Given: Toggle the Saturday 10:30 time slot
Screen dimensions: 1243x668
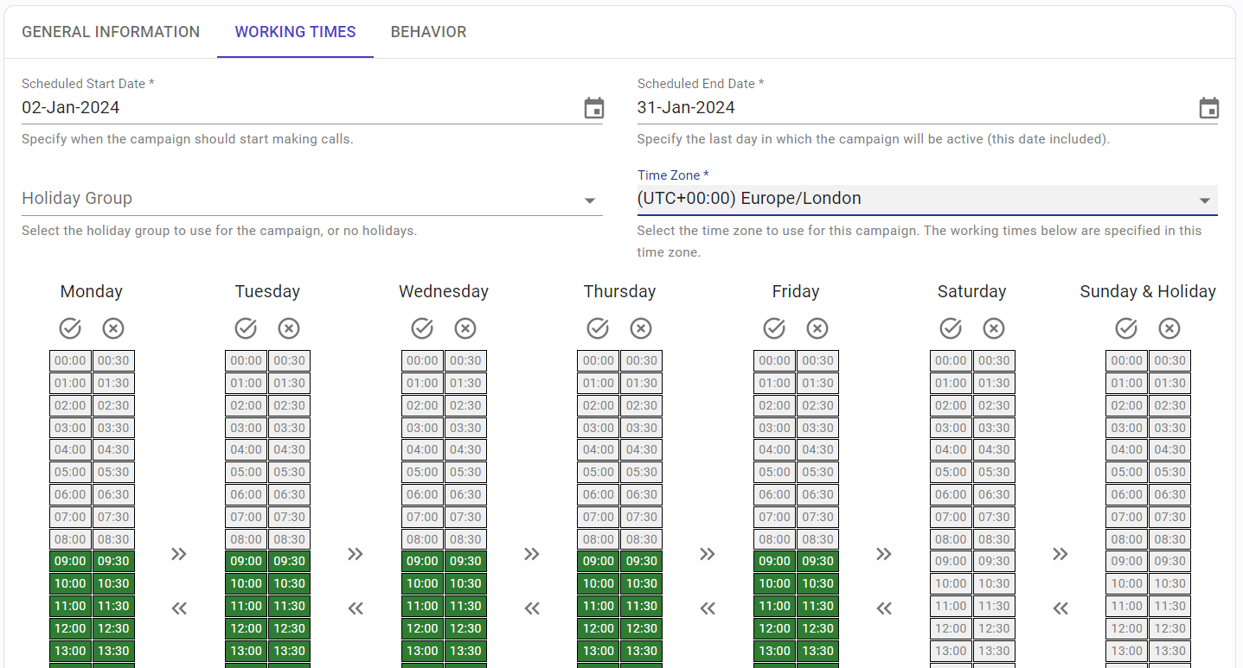Looking at the screenshot, I should 994,584.
